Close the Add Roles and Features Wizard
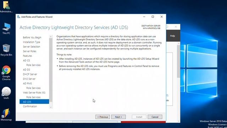Screen dimensions: 227x128 [x=162, y=17]
